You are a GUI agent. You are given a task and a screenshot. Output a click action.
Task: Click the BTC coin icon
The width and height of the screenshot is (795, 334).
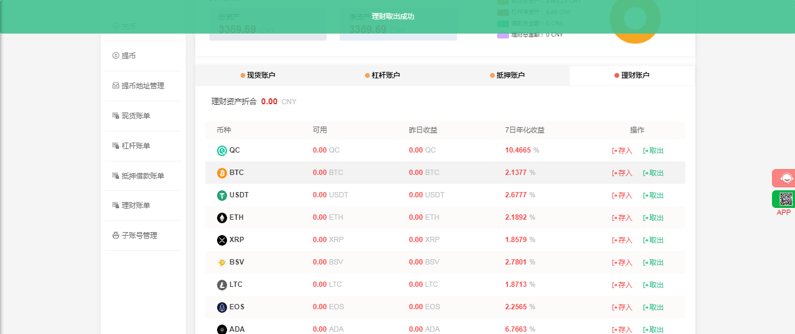(x=222, y=173)
